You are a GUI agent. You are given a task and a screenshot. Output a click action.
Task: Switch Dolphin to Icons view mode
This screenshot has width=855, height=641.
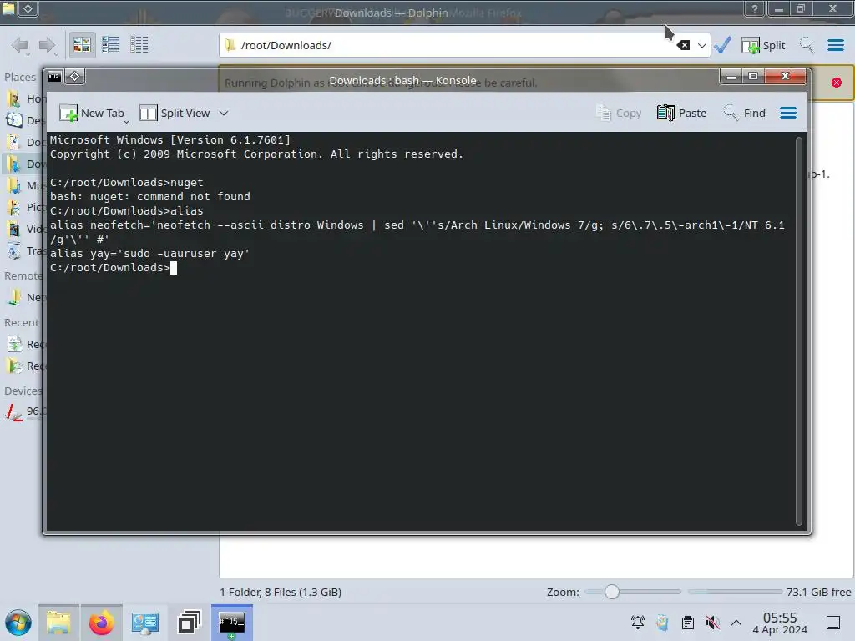82,45
